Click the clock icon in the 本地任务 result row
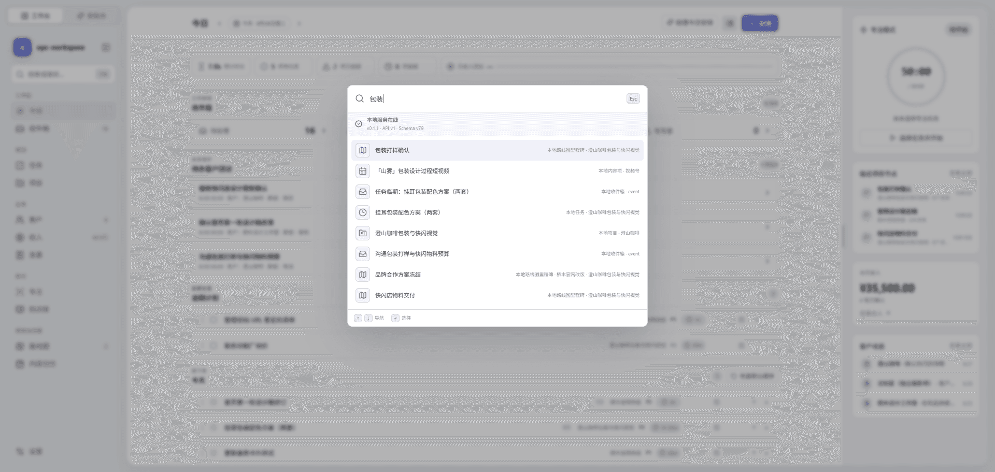 (x=363, y=212)
